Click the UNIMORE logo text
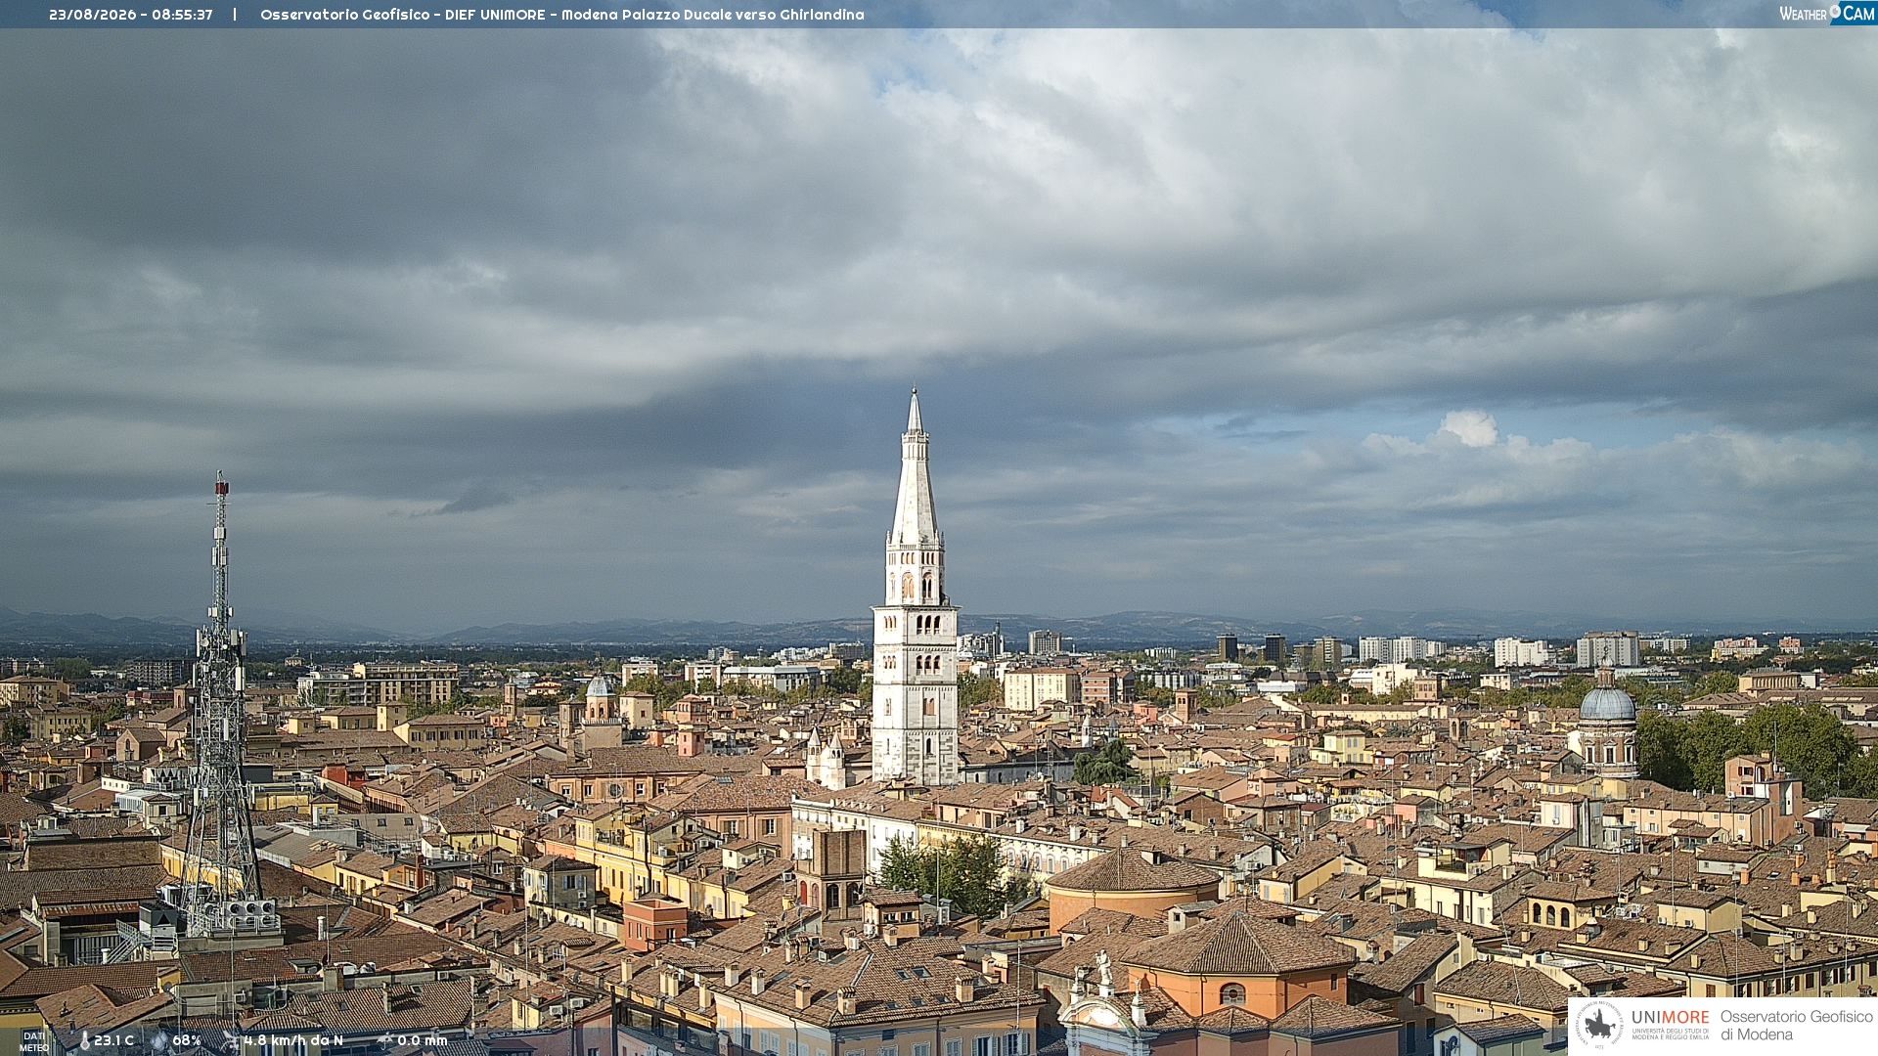The height and width of the screenshot is (1056, 1878). 1671,1017
